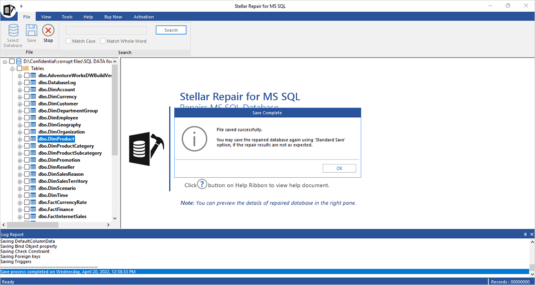Screen dimensions: 535x285
Task: Select the 'Saving Foreign Keys' log line
Action: coord(20,257)
